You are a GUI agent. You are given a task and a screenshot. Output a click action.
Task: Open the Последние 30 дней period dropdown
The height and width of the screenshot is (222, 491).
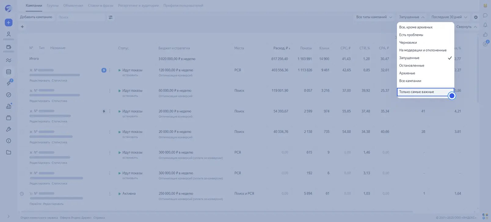click(x=449, y=17)
